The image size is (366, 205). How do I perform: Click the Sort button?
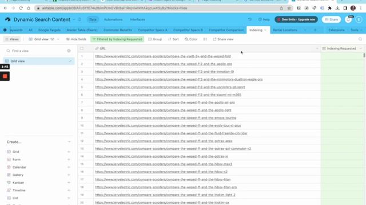point(173,39)
